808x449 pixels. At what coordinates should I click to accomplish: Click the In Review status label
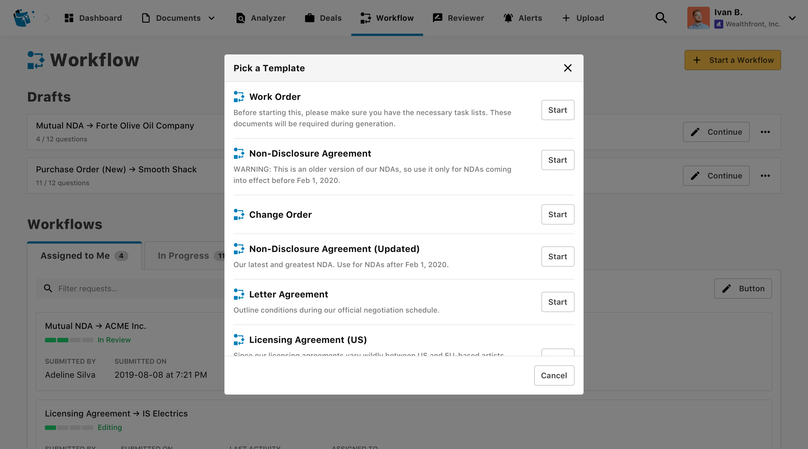(114, 340)
